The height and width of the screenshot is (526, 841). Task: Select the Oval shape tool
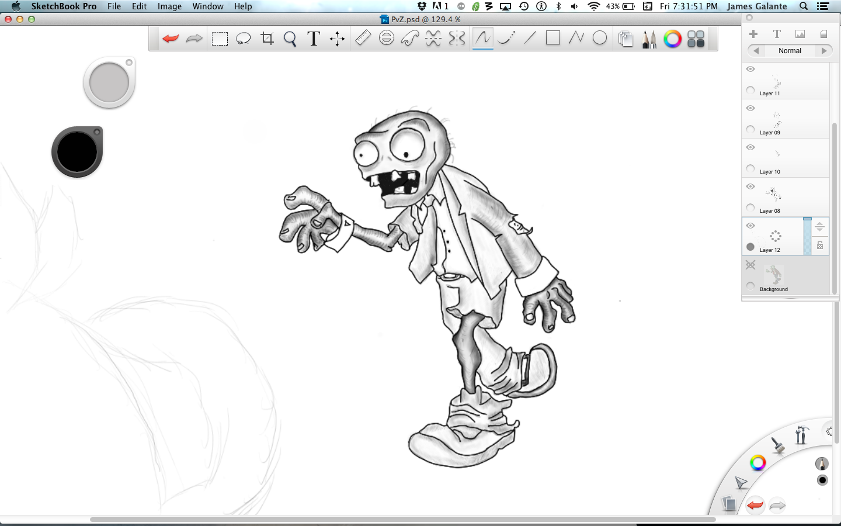(x=600, y=38)
